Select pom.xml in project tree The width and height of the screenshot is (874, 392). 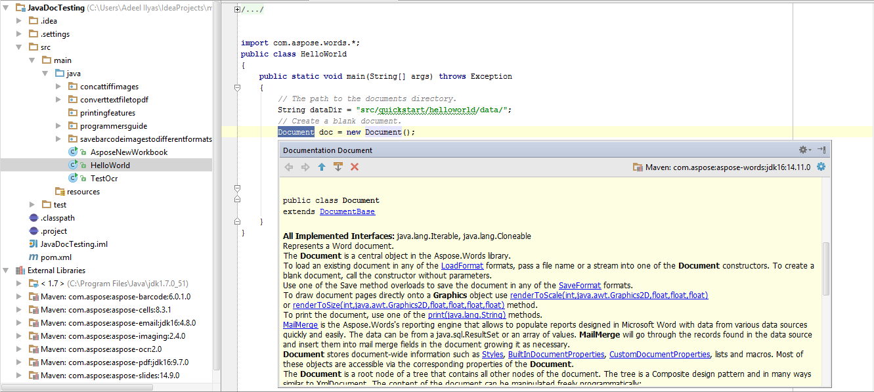click(56, 257)
